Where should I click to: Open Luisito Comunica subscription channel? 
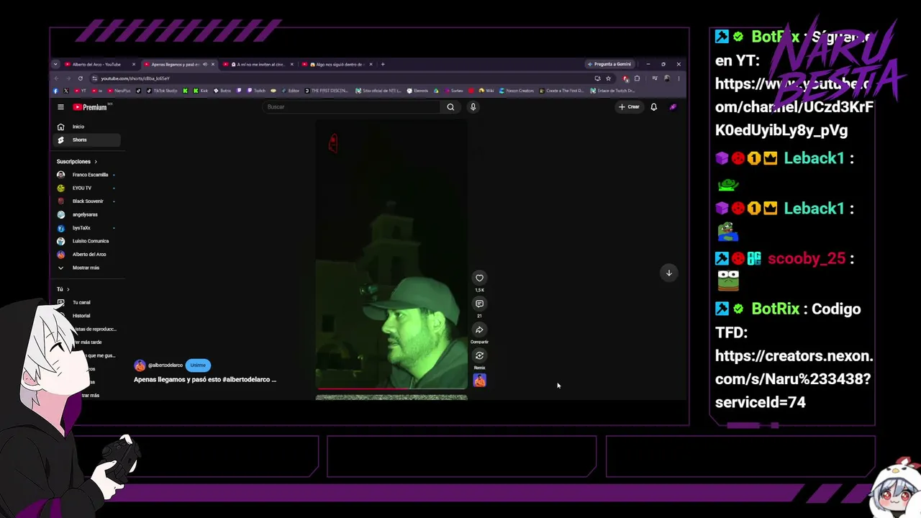point(88,241)
